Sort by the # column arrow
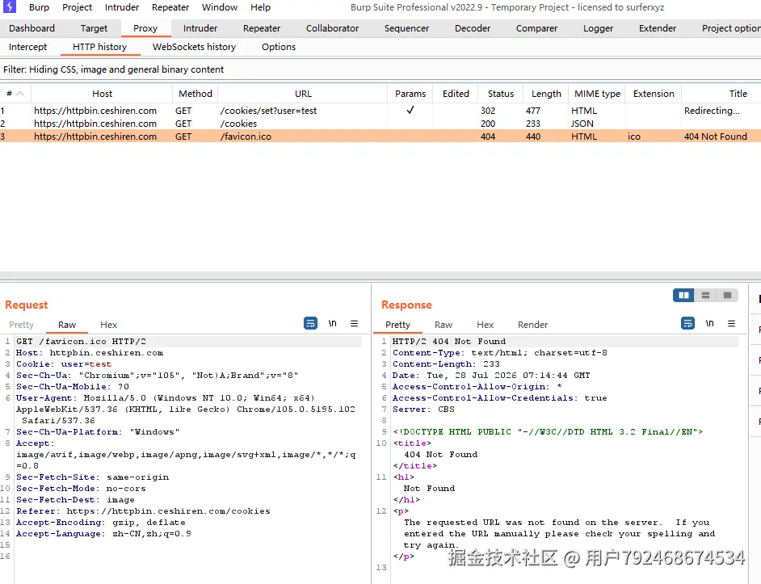This screenshot has width=761, height=584. [20, 93]
